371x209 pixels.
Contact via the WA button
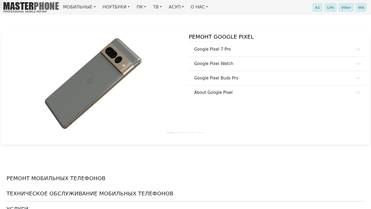[361, 8]
